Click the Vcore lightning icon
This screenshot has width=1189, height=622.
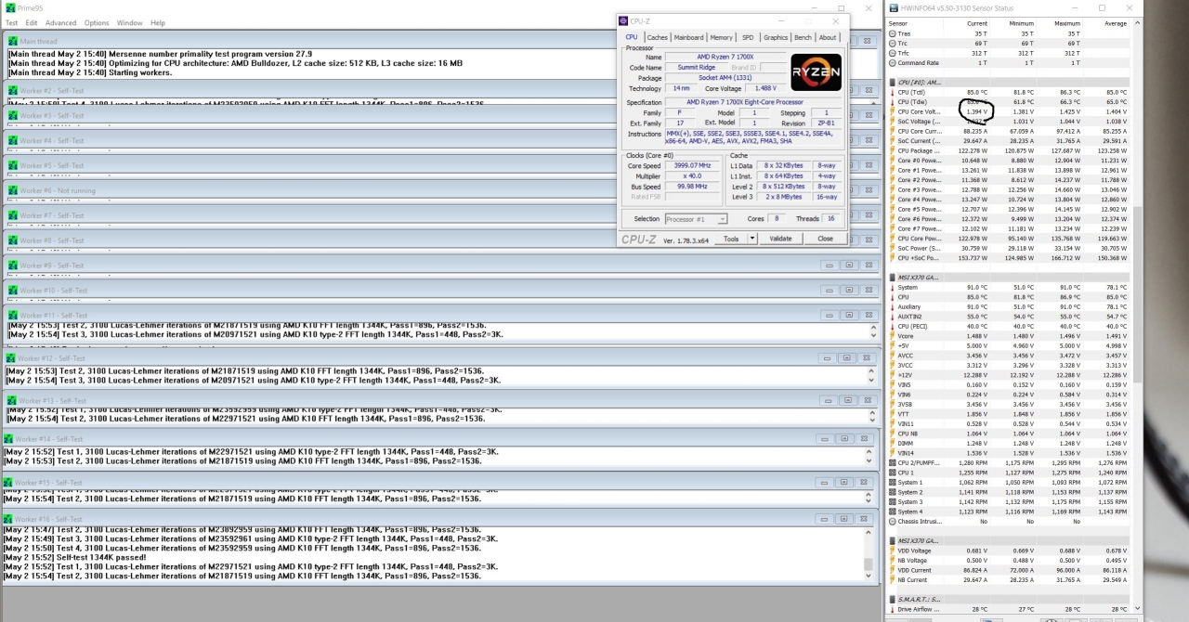[x=893, y=336]
